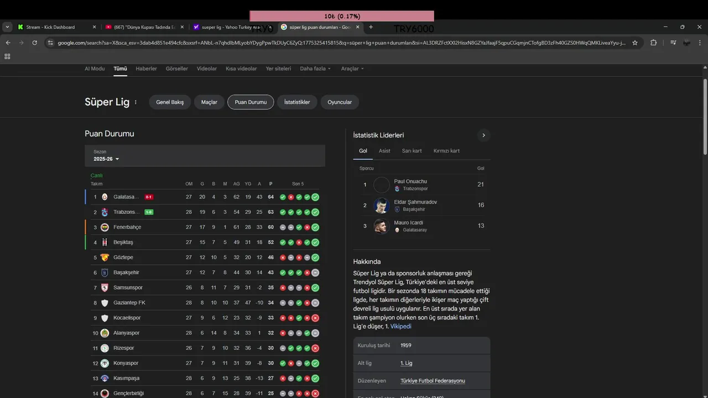
Task: Select the Yer siteleri search tab
Action: pyautogui.click(x=278, y=69)
